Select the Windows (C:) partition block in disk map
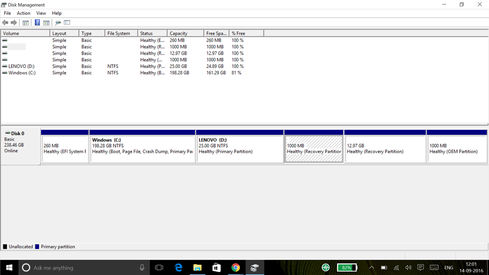 (x=142, y=146)
